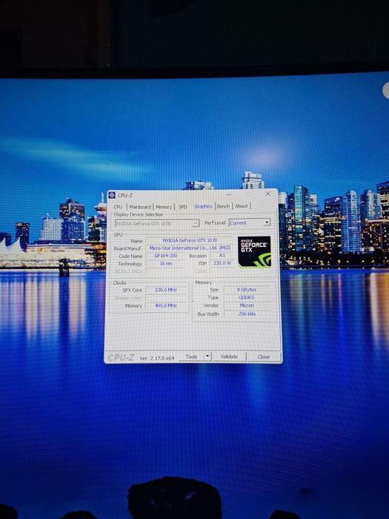Screen dimensions: 389x519
Task: Select the GP104-200 code name value
Action: pyautogui.click(x=166, y=256)
